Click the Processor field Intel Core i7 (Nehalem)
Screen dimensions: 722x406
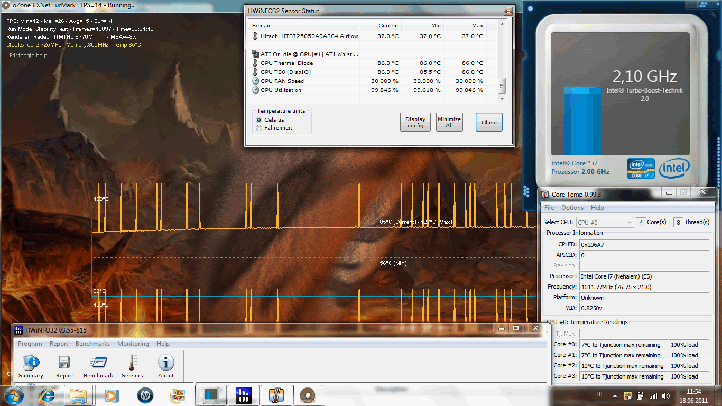point(644,276)
